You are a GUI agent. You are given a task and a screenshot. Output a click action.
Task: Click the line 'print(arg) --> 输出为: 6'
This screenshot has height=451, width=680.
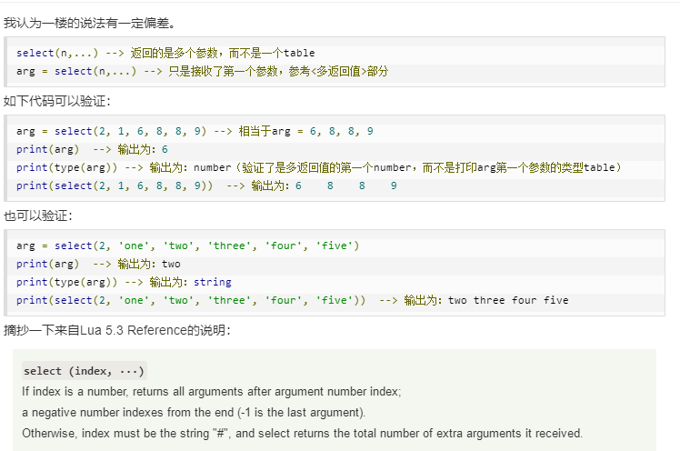point(92,149)
